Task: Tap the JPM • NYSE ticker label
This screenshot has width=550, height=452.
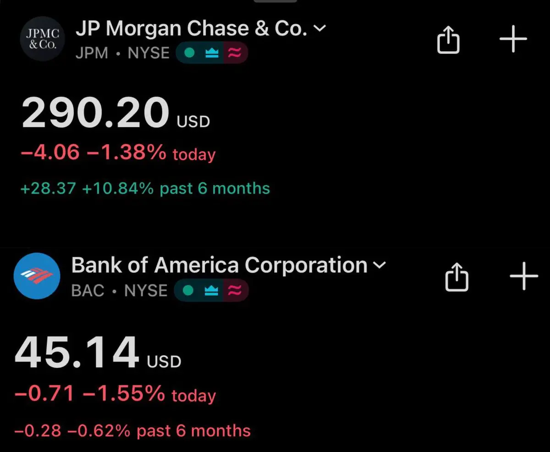Action: click(x=122, y=54)
